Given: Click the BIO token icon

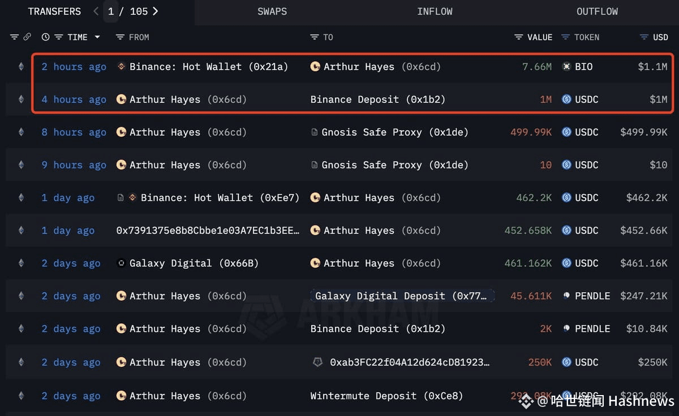Looking at the screenshot, I should pyautogui.click(x=566, y=67).
